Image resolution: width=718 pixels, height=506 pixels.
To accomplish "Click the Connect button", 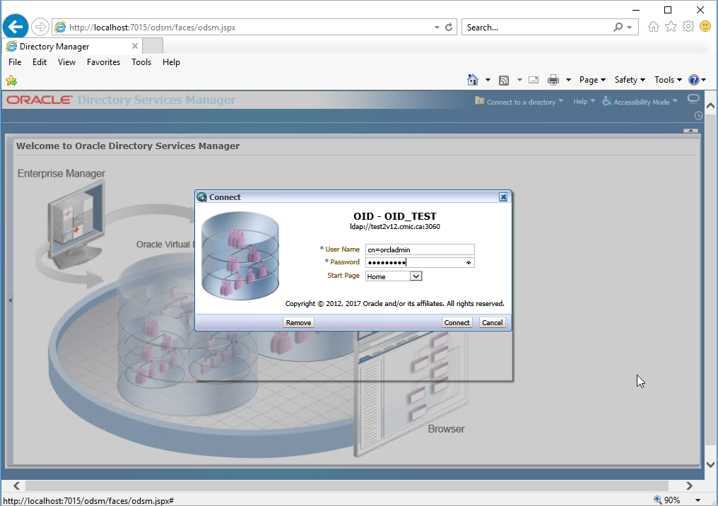I will click(457, 322).
